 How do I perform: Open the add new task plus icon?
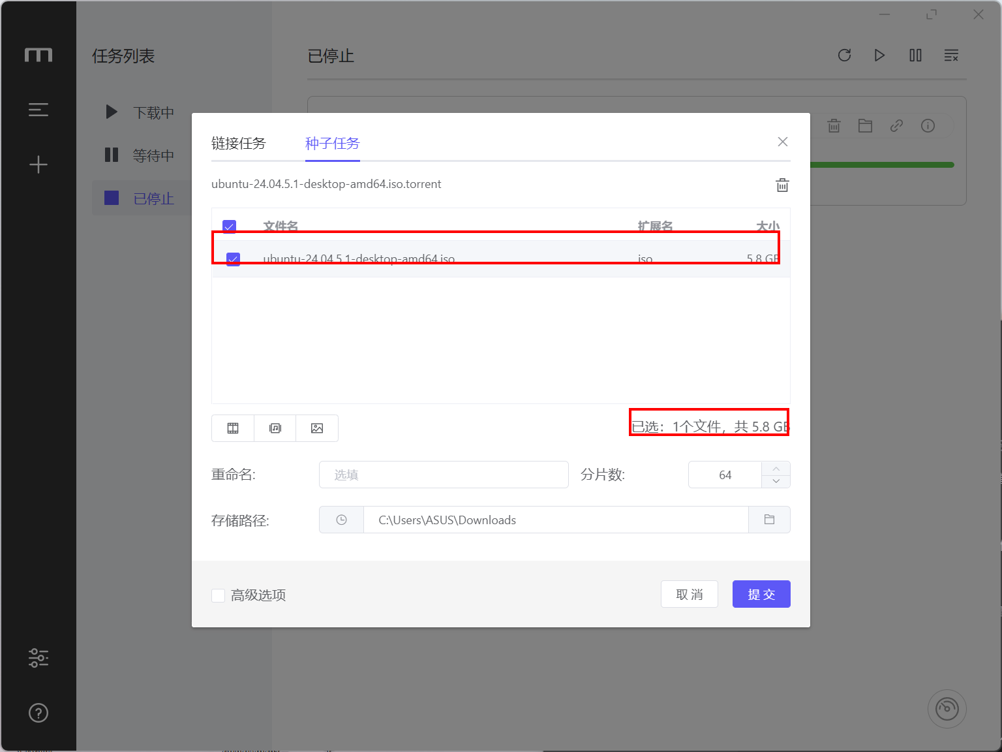click(x=38, y=164)
